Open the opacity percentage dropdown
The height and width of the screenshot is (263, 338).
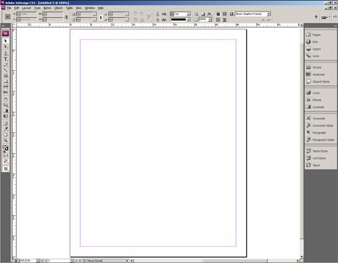point(210,20)
